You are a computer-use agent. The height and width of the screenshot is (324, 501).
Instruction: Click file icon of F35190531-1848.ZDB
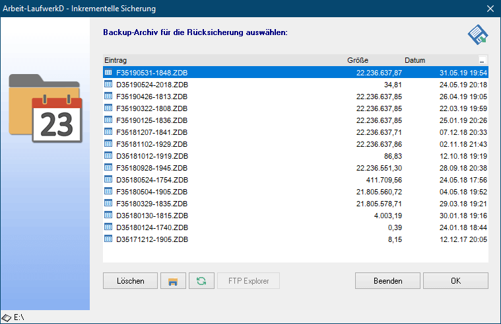pyautogui.click(x=108, y=72)
